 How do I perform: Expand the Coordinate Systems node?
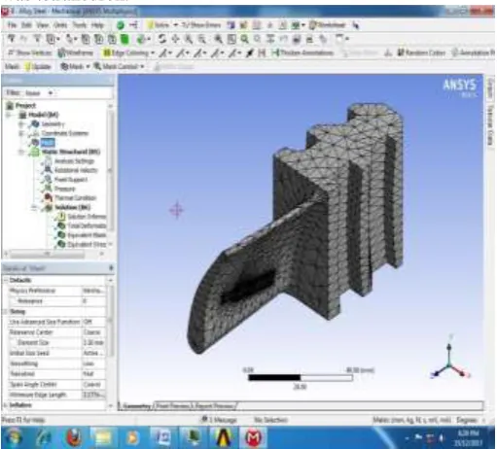21,133
